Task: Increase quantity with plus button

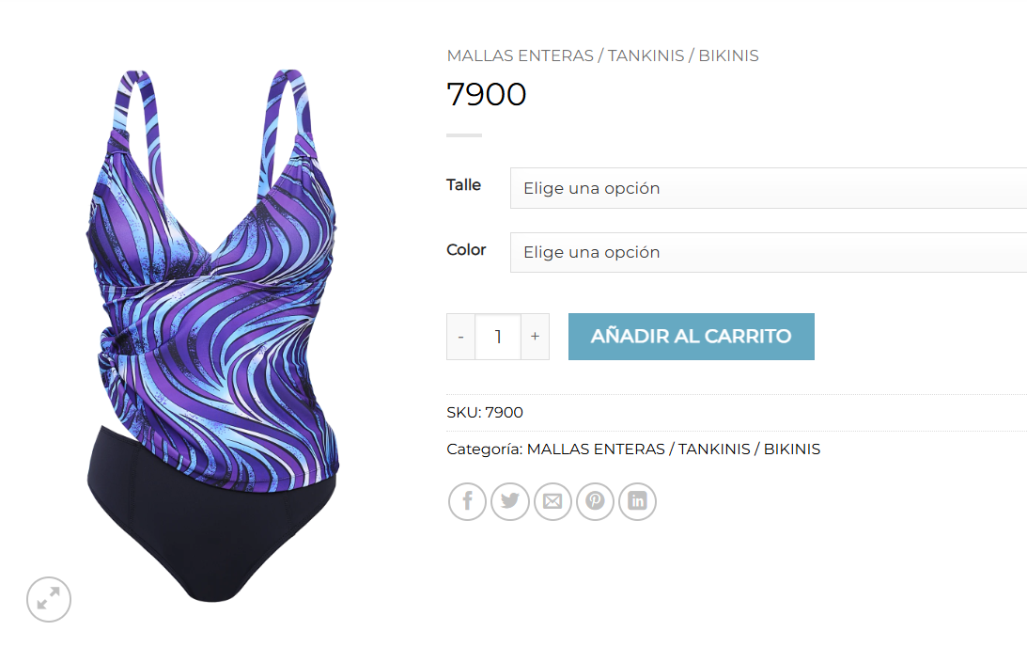Action: point(536,337)
